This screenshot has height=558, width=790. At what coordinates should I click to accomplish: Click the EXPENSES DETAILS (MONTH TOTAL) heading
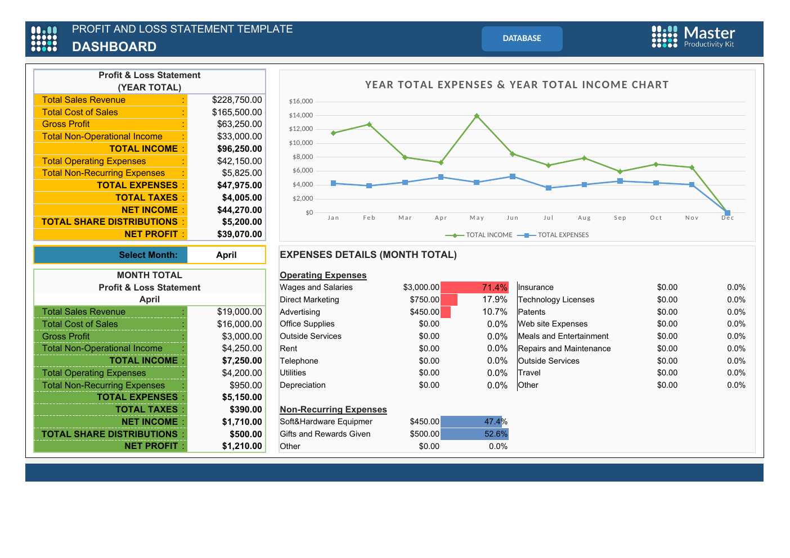[368, 255]
